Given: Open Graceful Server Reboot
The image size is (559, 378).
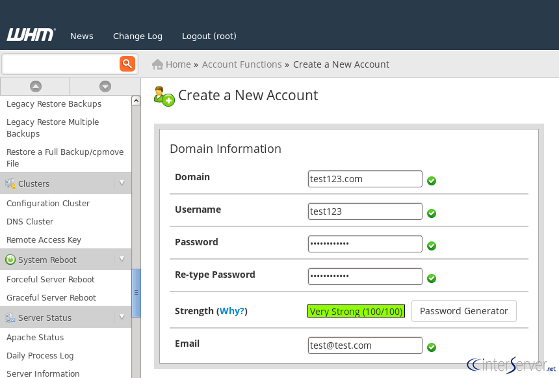Looking at the screenshot, I should 51,298.
